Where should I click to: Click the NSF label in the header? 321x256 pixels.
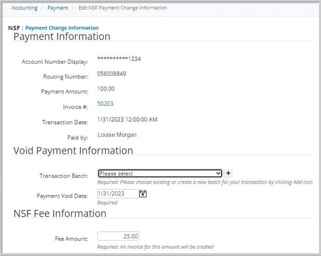pos(14,28)
